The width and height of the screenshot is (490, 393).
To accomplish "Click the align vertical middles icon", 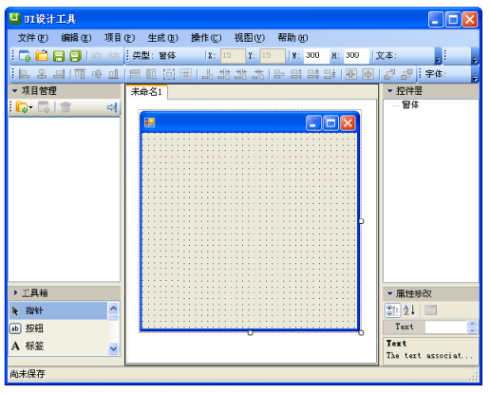I will coord(97,74).
